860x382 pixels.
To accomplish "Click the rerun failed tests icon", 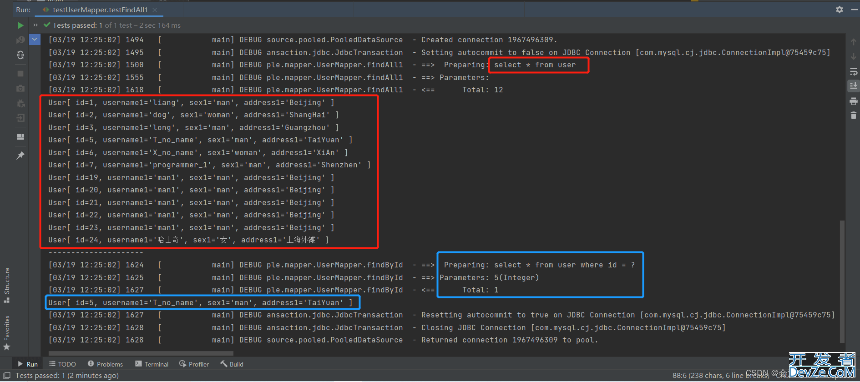I will point(20,40).
